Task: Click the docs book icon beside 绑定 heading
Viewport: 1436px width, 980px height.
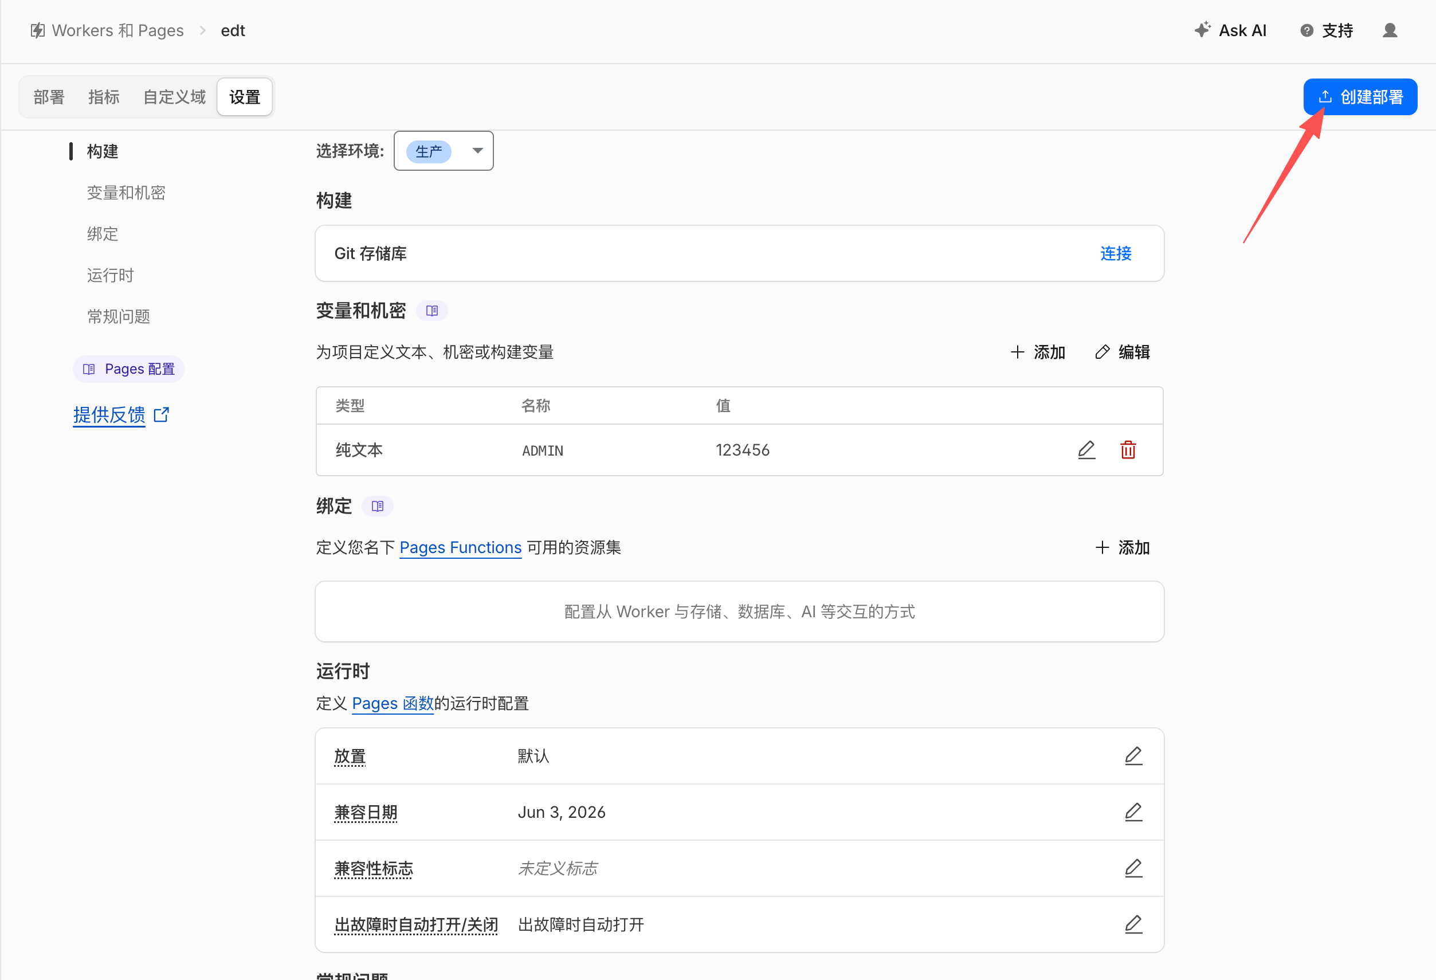Action: (378, 506)
